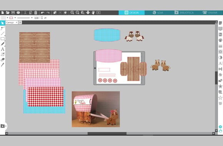
Task: Switch to the ENVIAR tab
Action: 210,13
